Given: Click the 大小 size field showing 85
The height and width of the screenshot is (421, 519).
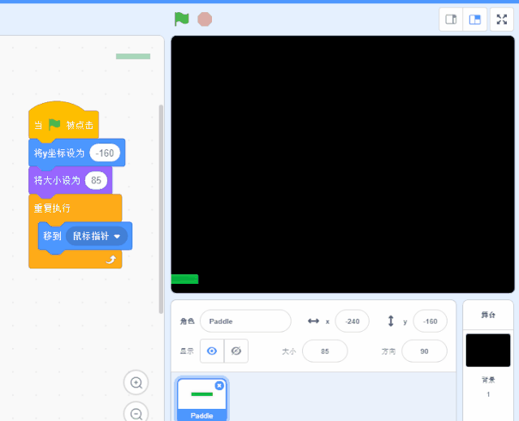Looking at the screenshot, I should pyautogui.click(x=324, y=351).
